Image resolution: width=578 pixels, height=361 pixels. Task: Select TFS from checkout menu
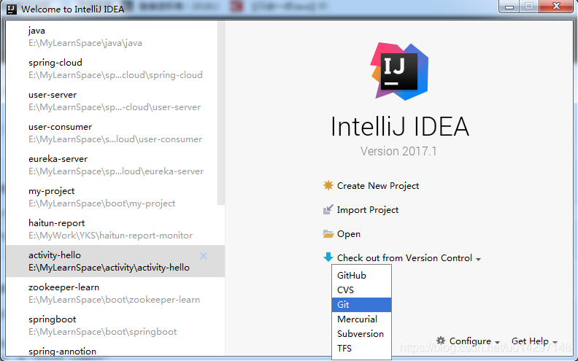click(361, 349)
